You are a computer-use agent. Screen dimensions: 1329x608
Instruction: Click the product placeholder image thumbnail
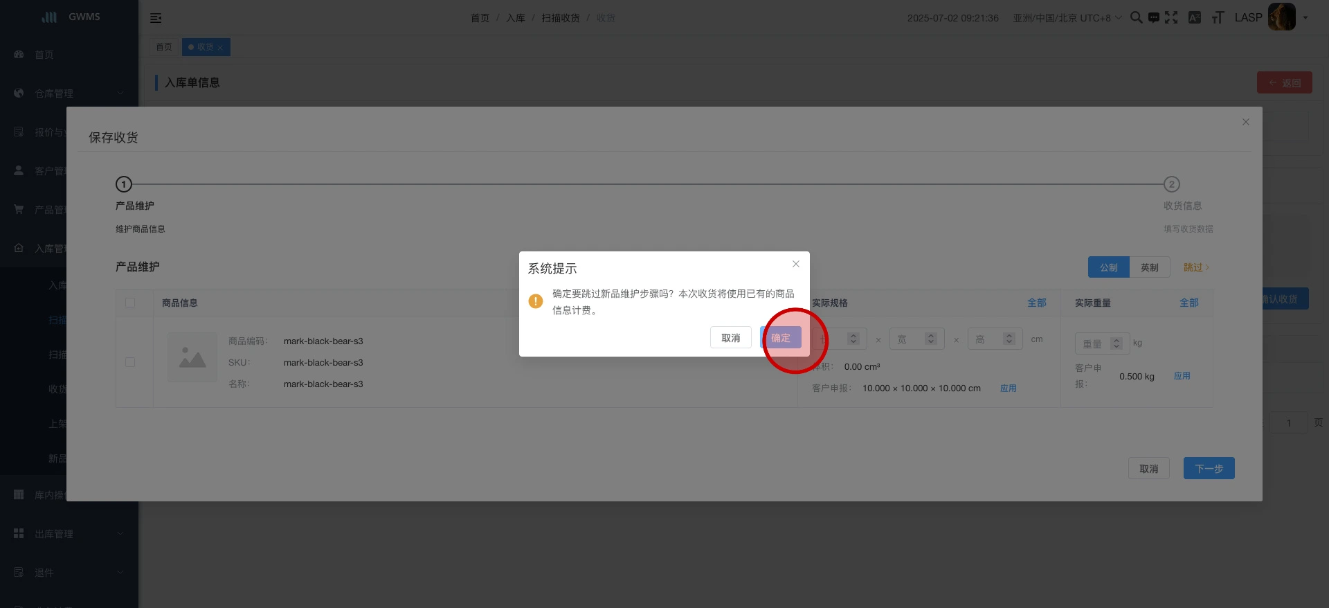tap(192, 357)
